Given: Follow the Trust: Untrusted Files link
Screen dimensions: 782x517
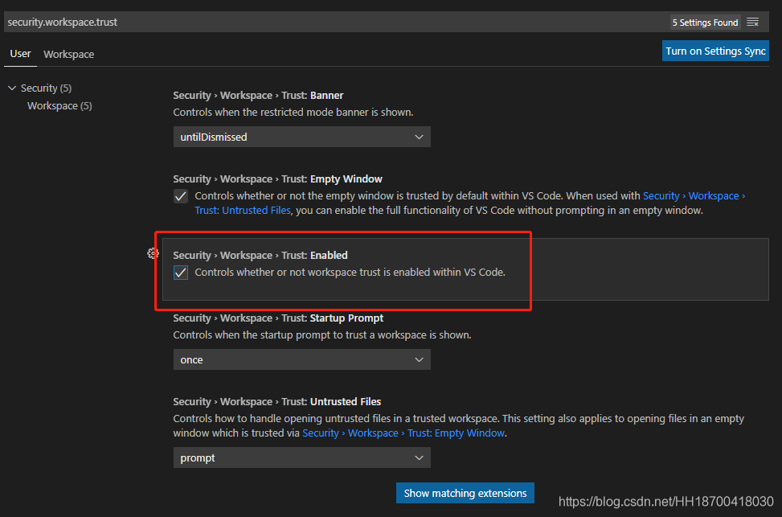Looking at the screenshot, I should (243, 211).
